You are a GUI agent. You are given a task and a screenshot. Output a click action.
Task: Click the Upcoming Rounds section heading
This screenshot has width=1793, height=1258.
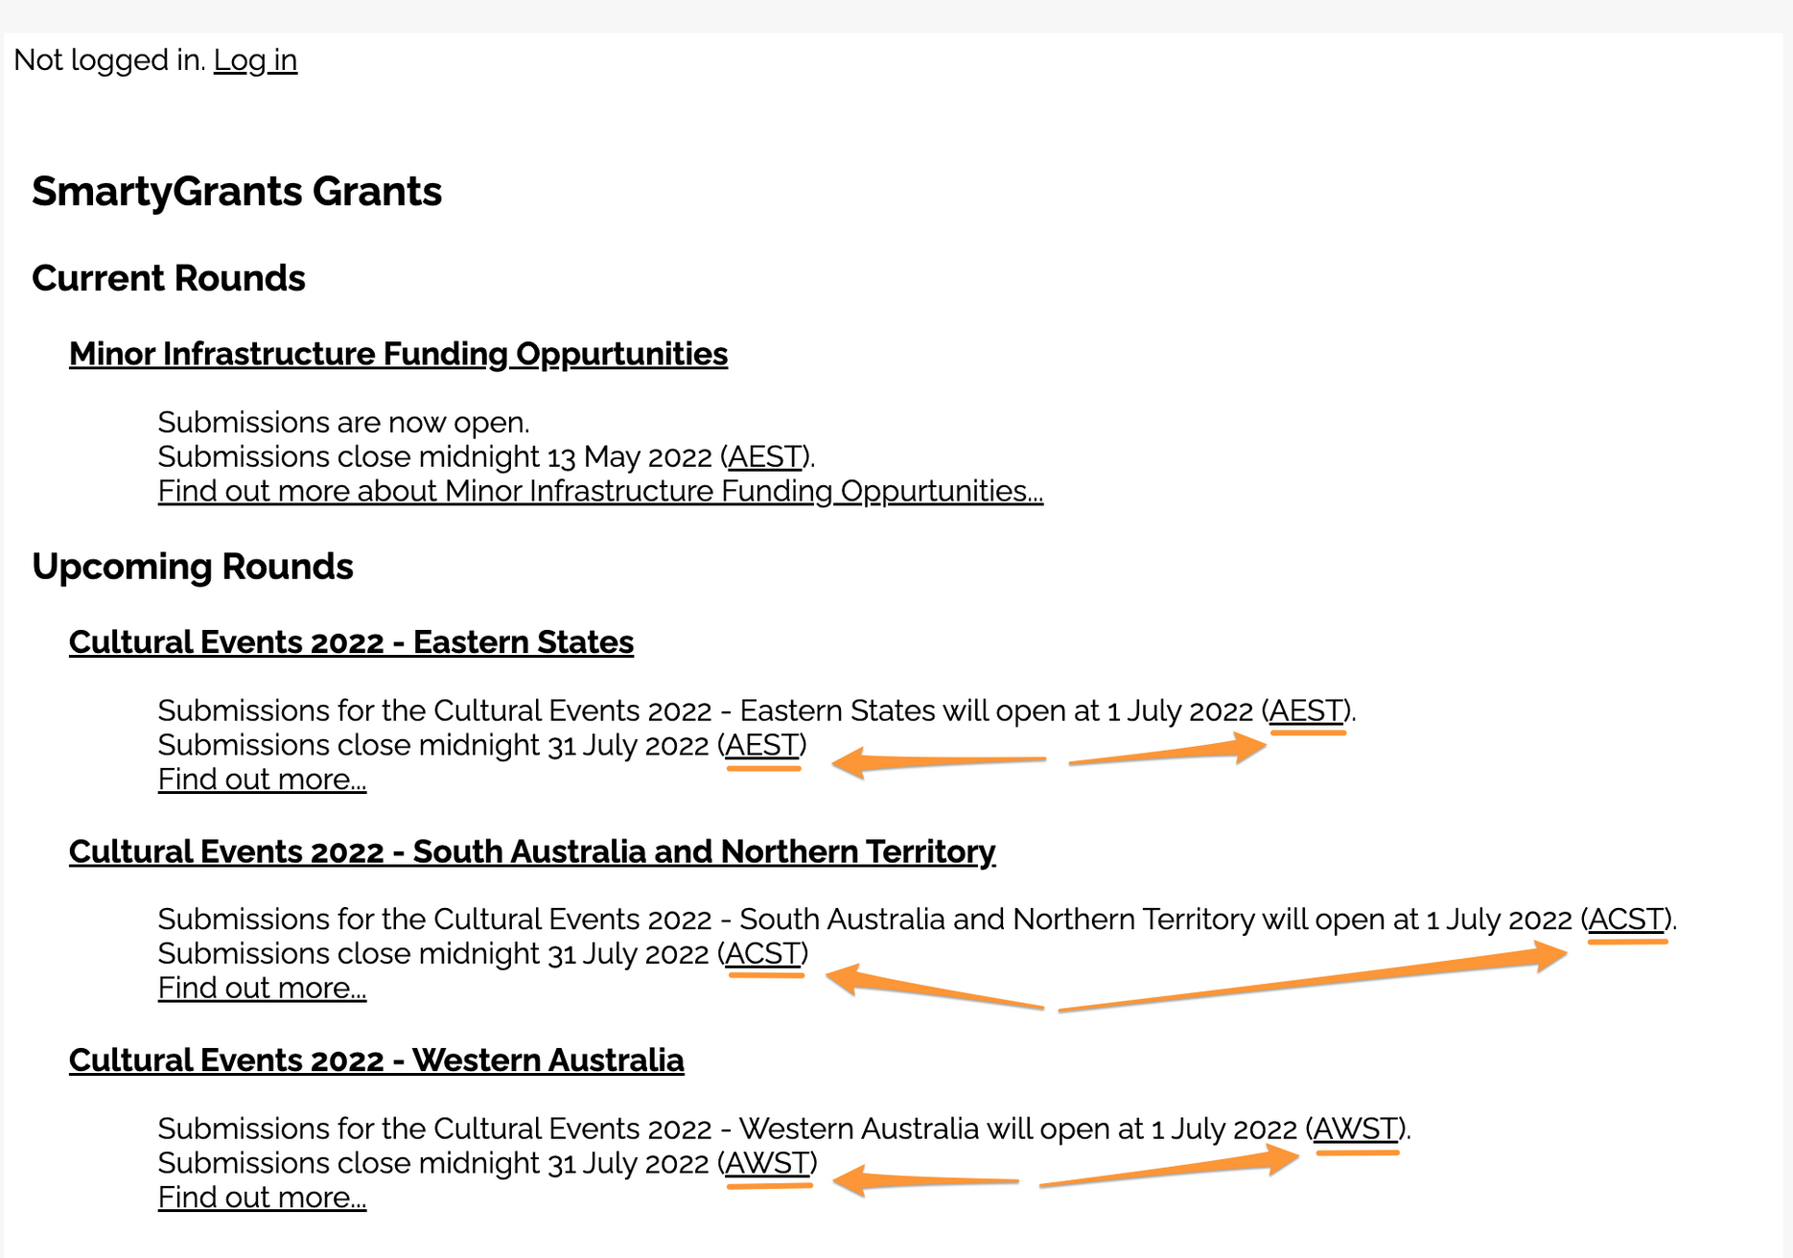pyautogui.click(x=193, y=567)
